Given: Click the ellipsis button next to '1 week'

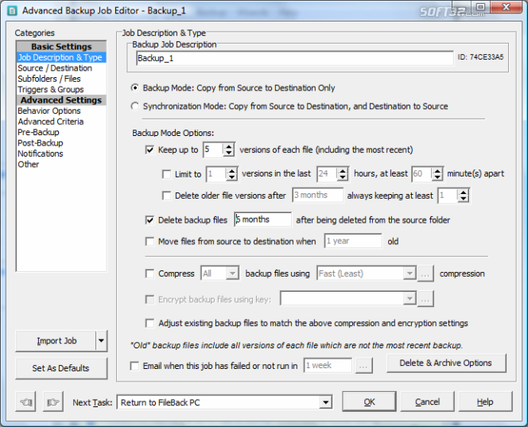Looking at the screenshot, I should point(364,366).
